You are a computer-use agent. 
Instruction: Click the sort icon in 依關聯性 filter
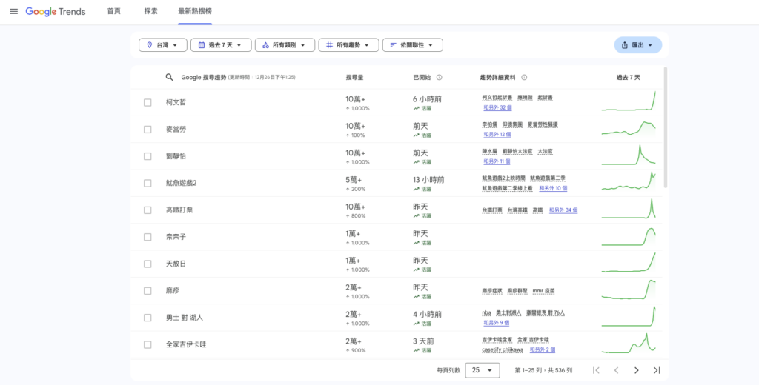click(393, 45)
